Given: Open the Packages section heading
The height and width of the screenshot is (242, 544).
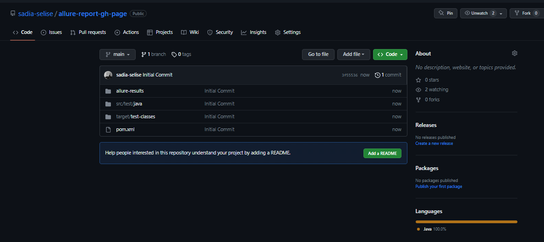Looking at the screenshot, I should (x=427, y=168).
